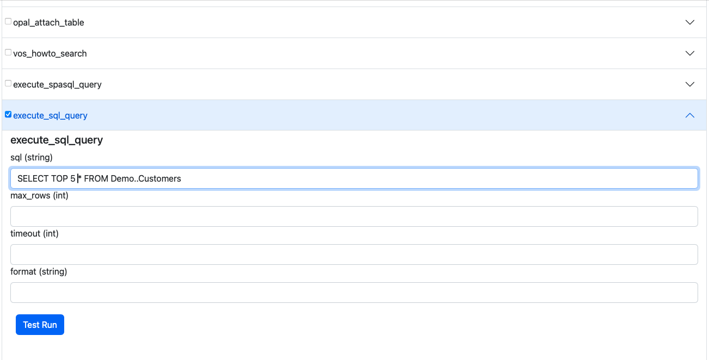Screen dimensions: 709x360
Task: Click the execute_spasql_query row label
Action: 57,84
